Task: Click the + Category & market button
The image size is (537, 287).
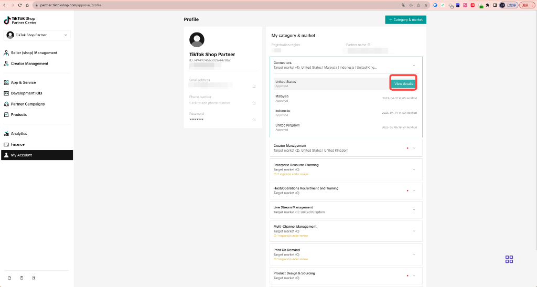Action: pos(405,20)
